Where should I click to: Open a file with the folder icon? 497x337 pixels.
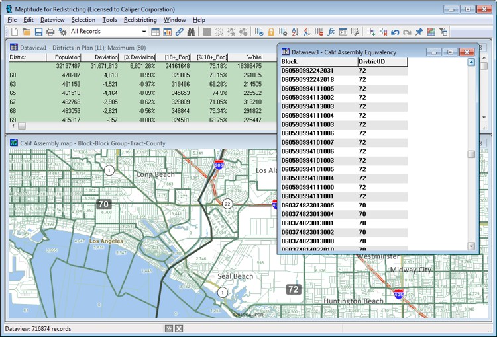27,32
